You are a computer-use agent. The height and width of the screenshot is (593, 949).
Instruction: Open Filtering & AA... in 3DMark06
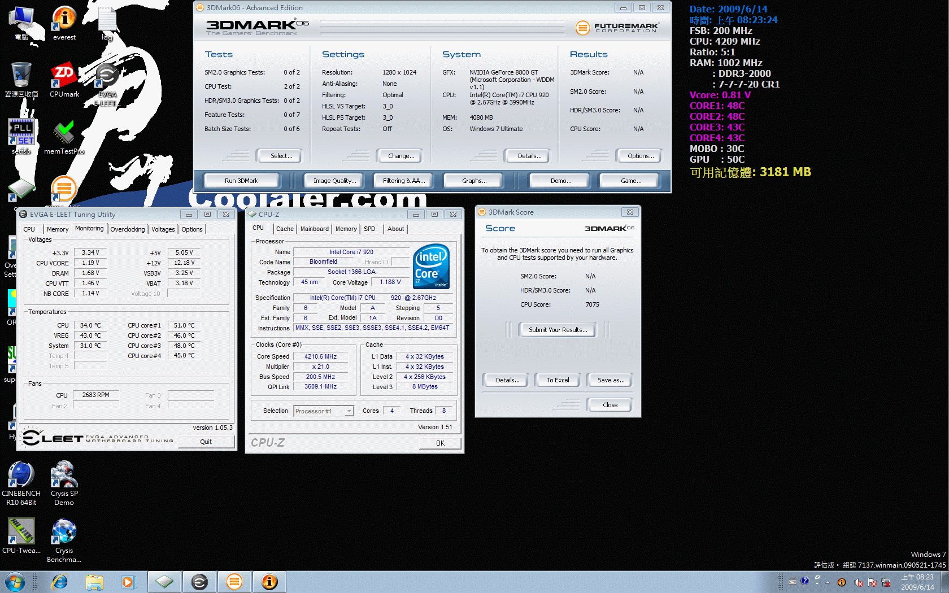pyautogui.click(x=403, y=181)
